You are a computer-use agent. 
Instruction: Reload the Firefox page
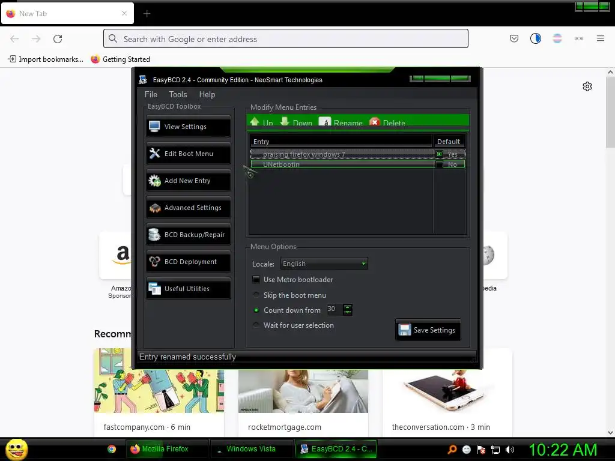click(58, 39)
